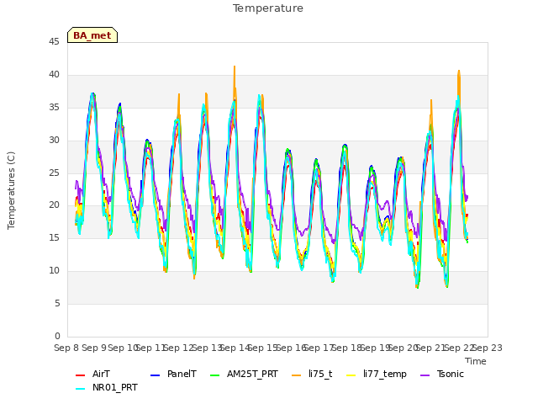Click the 10 y-axis tick label
Viewport: 538px width, 404px height.
(x=54, y=271)
